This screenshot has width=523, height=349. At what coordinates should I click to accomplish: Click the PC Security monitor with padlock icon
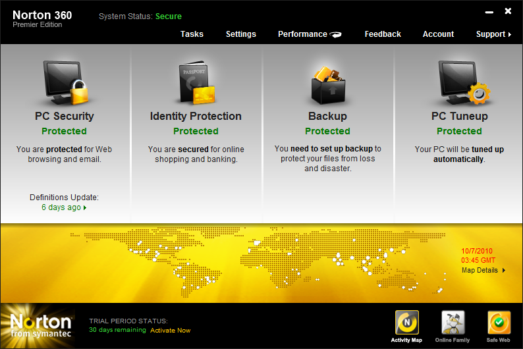65,82
